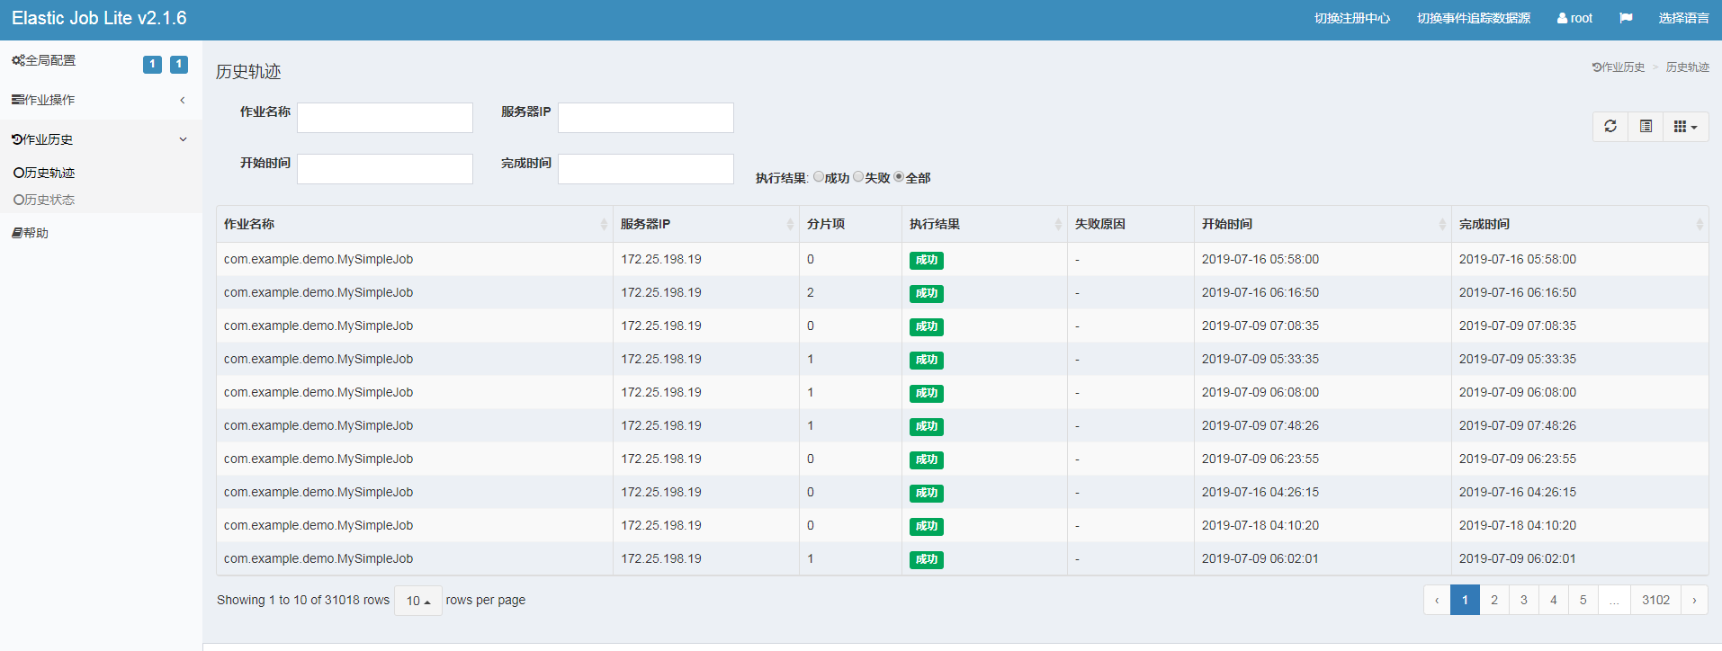Image resolution: width=1722 pixels, height=651 pixels.
Task: Select the 失败 radio button
Action: (858, 177)
